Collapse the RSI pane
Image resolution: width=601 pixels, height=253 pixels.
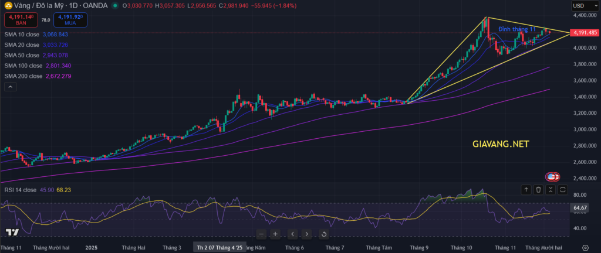tap(551, 189)
